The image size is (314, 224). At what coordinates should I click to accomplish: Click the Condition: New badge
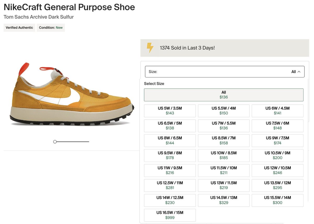(51, 27)
